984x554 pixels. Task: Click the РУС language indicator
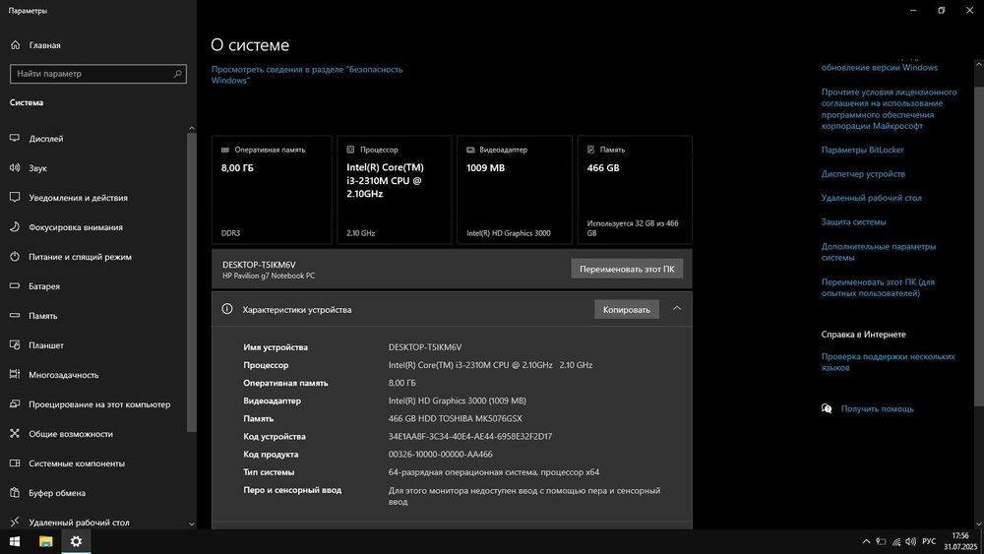(929, 541)
